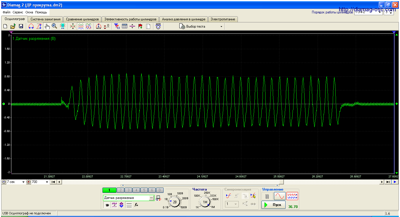Enable channel 5 button

[144, 190]
